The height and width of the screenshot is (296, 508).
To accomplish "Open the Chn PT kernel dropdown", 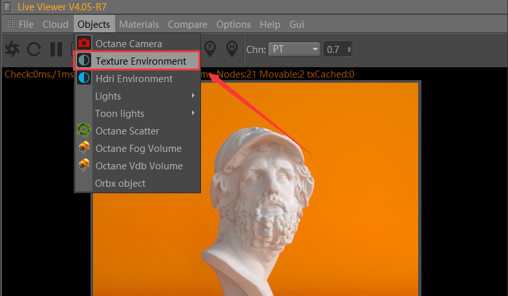I will click(x=294, y=49).
